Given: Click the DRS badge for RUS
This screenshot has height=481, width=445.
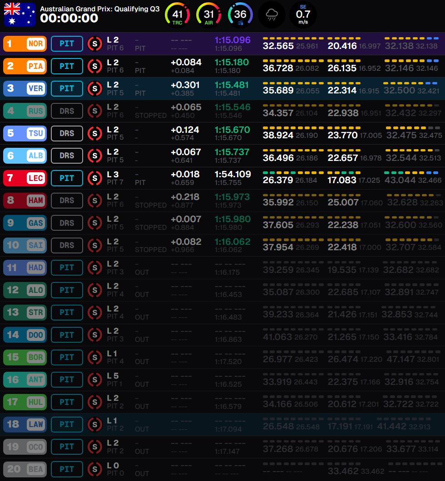Looking at the screenshot, I should [x=67, y=111].
